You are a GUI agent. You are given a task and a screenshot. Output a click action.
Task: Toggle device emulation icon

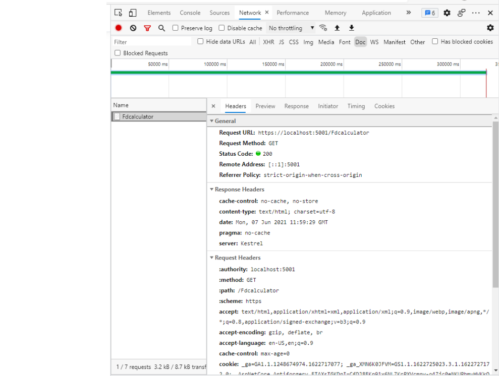click(x=132, y=13)
